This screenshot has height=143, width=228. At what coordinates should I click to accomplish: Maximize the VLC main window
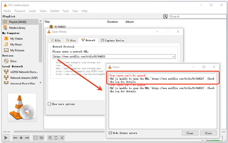coord(211,5)
